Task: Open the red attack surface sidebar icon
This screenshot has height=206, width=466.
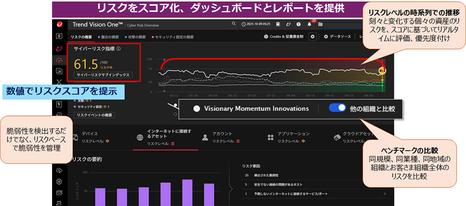Action: (x=59, y=48)
